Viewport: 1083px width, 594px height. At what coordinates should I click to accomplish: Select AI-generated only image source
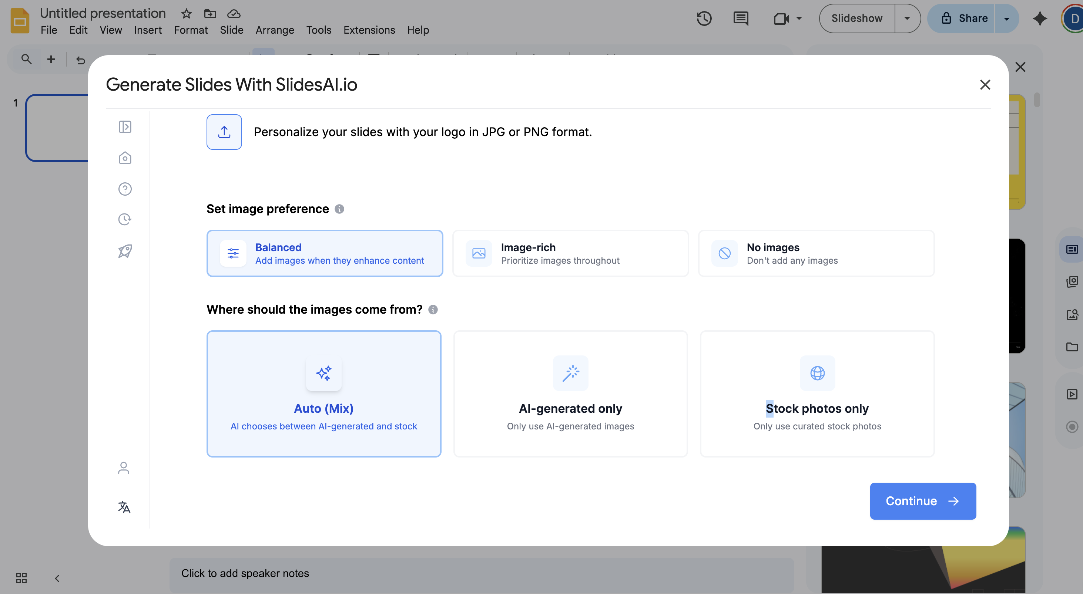point(570,394)
